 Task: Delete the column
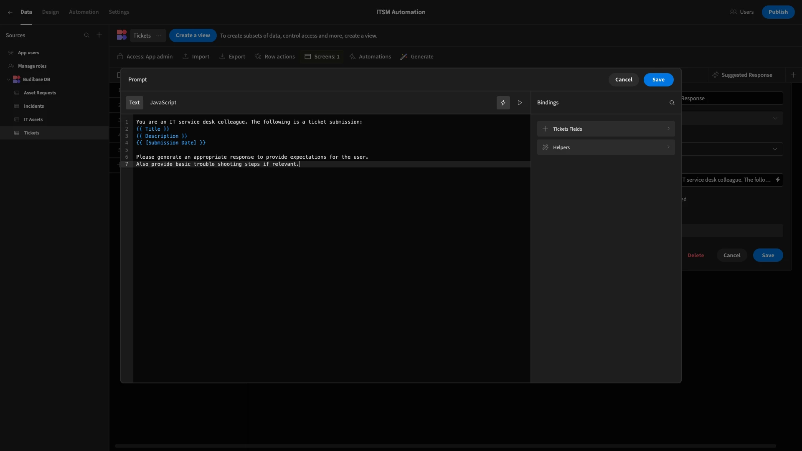pyautogui.click(x=695, y=256)
